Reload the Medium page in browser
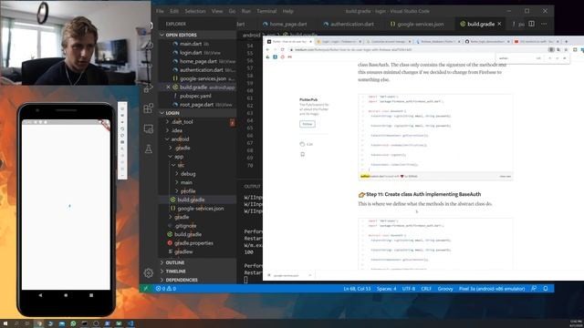Screen dimensions: 584x328 (282, 49)
